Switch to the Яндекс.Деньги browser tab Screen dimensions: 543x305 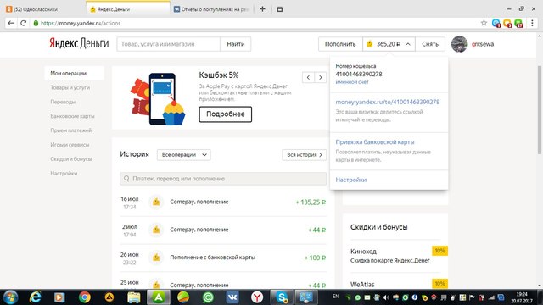pyautogui.click(x=128, y=9)
